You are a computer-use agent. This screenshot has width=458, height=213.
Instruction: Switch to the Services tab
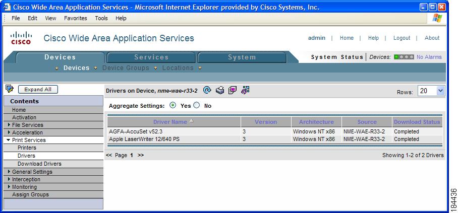(151, 57)
